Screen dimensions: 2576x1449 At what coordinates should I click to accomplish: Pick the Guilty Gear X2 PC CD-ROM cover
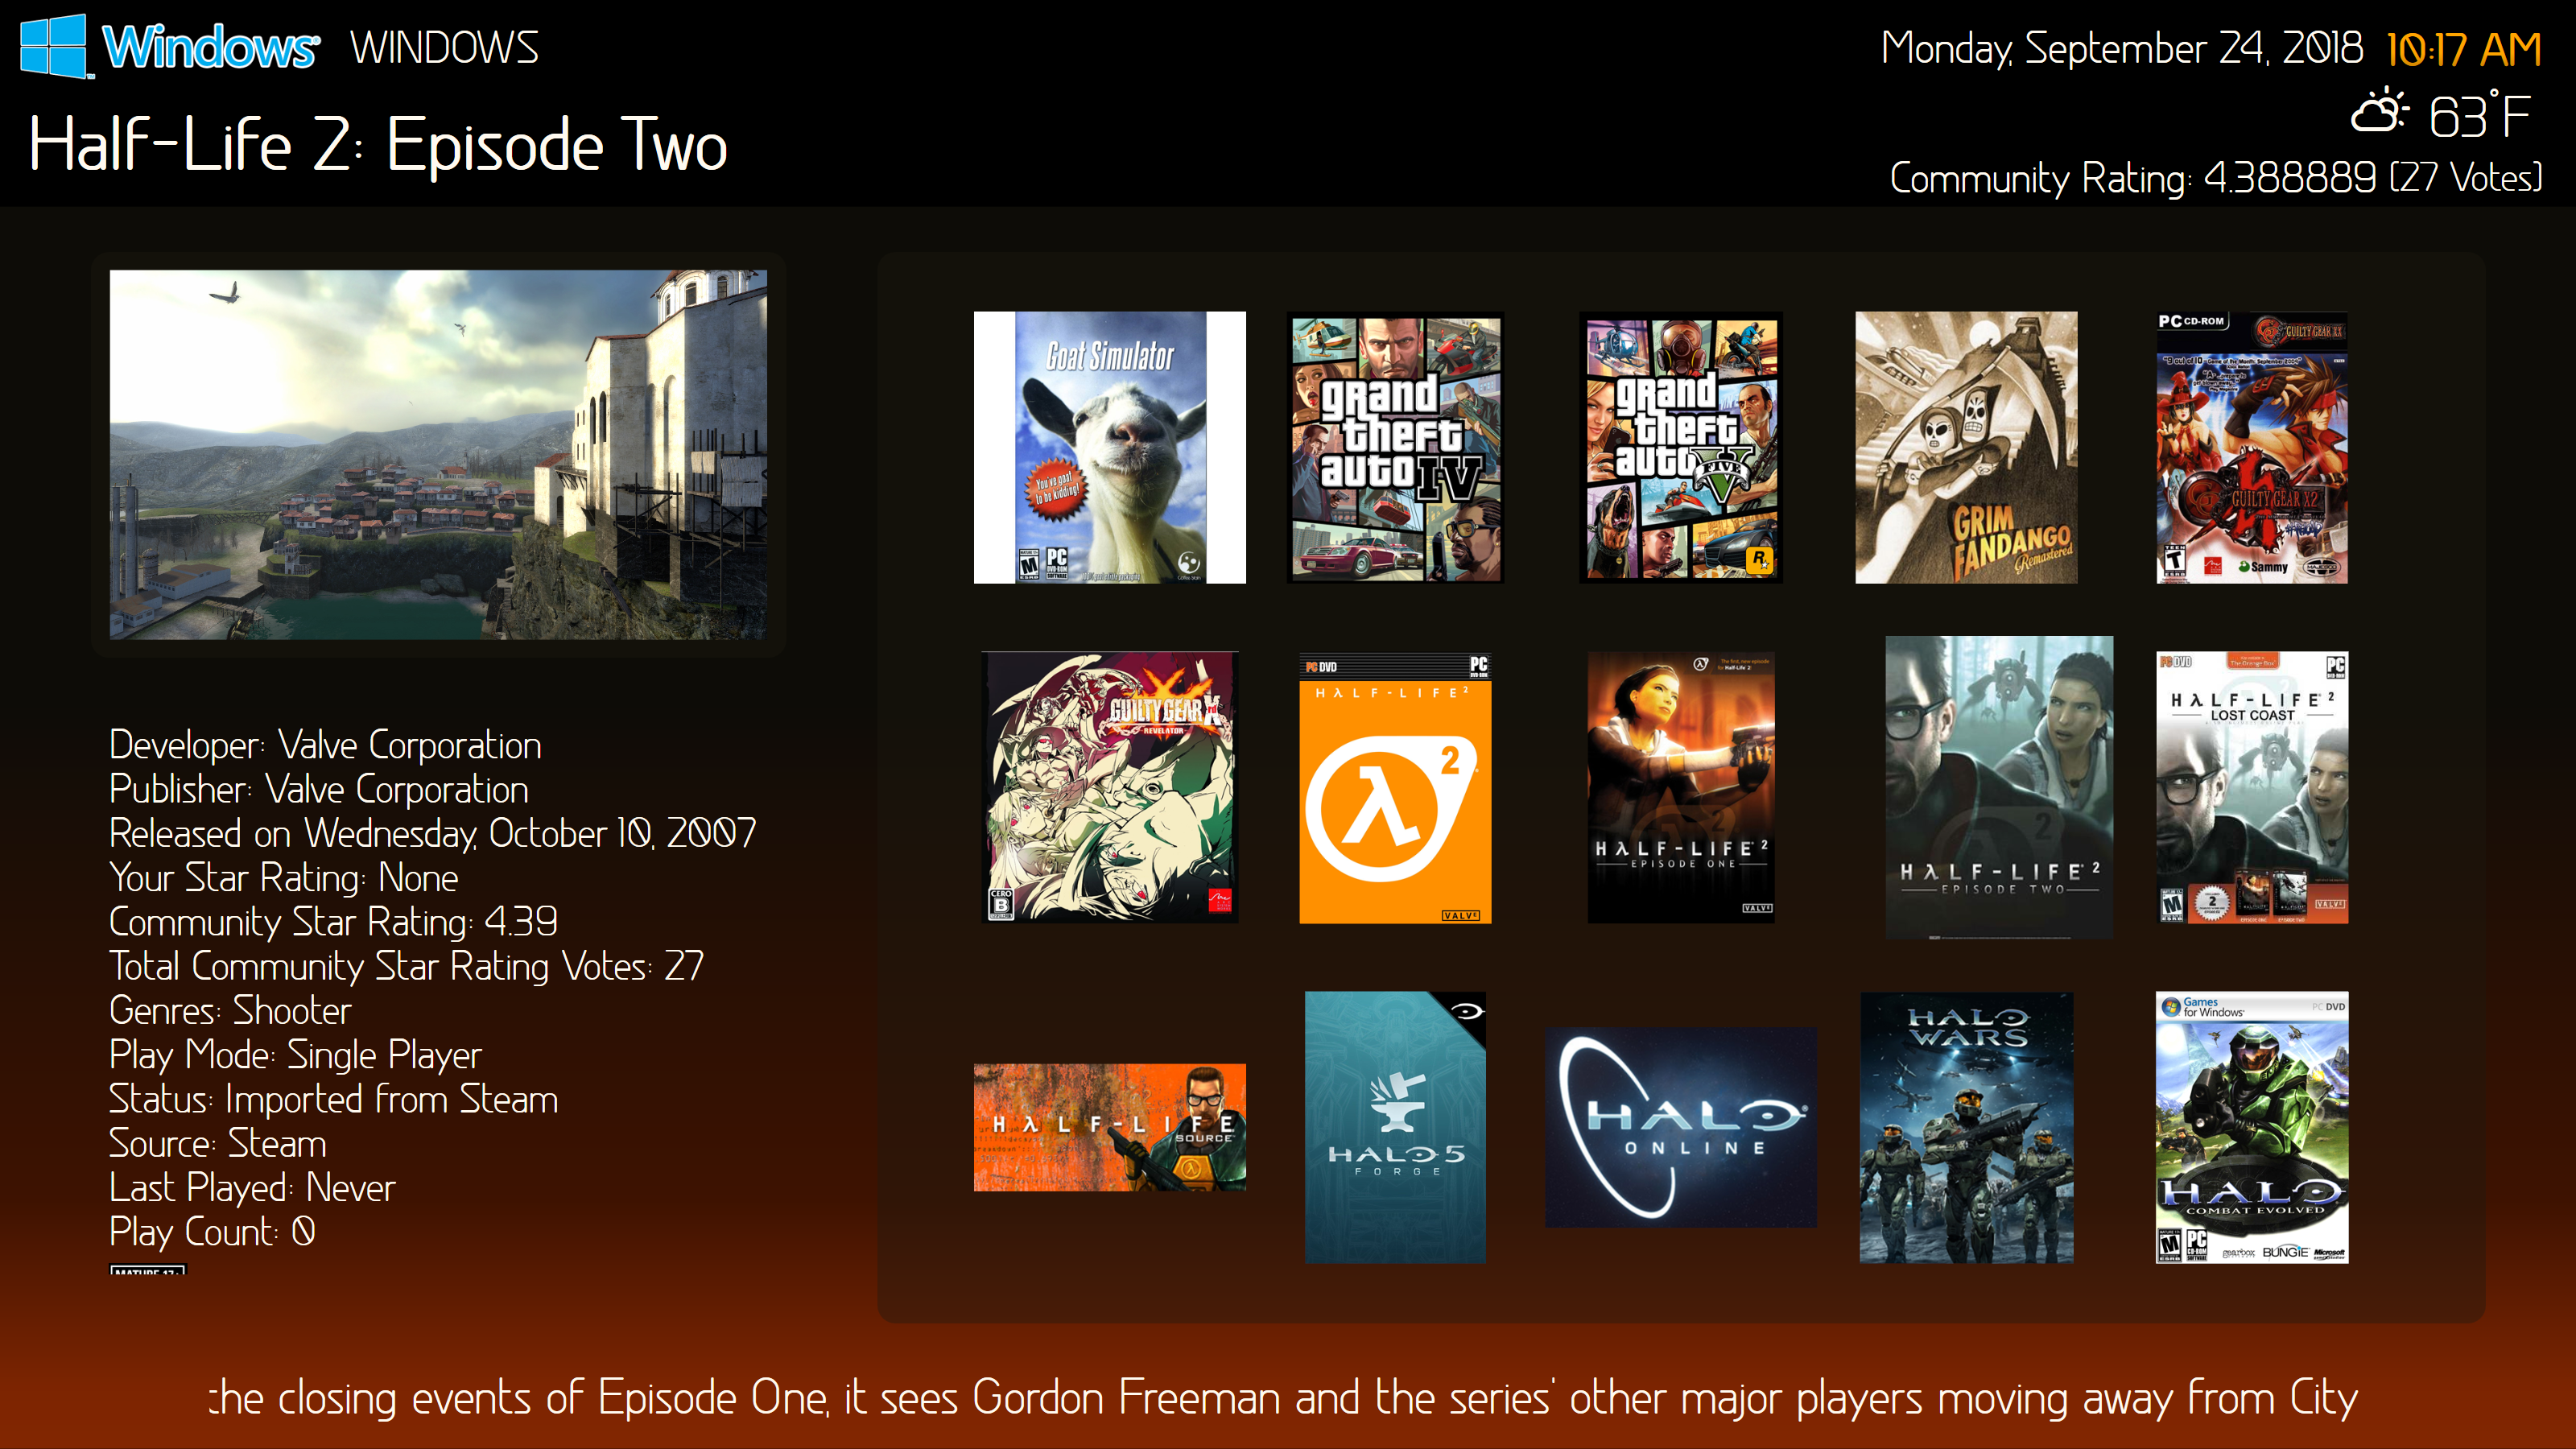(2252, 447)
